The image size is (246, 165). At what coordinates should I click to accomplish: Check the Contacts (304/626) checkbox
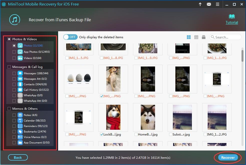click(14, 84)
